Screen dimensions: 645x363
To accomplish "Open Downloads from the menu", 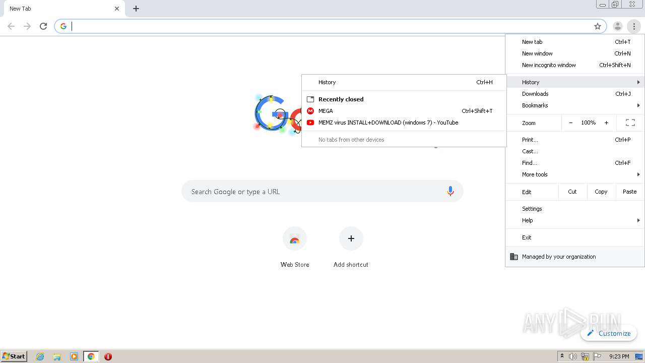I will (x=575, y=94).
